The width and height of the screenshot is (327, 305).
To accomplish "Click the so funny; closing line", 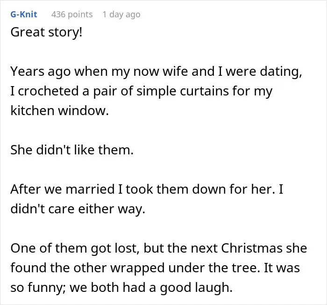I will 121,287.
